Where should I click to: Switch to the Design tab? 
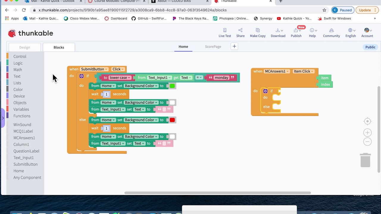25,47
